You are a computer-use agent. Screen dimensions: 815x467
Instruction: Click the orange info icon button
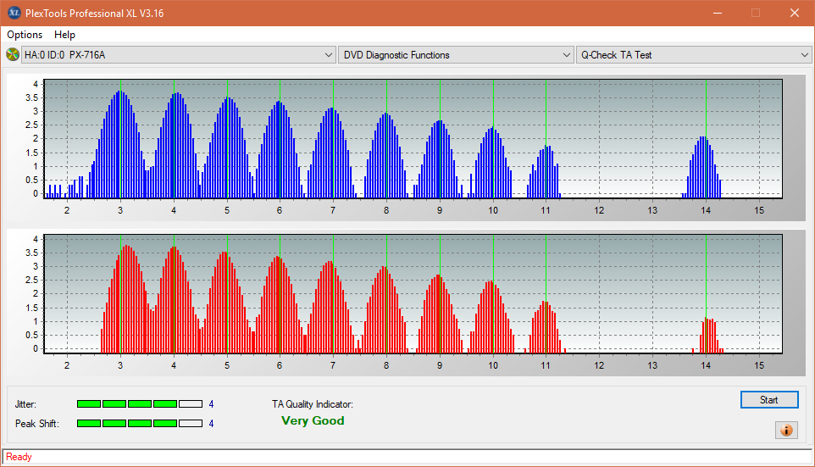point(786,430)
